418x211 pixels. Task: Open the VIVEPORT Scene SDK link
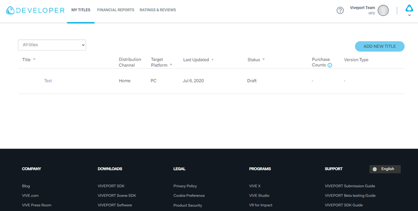pos(117,195)
